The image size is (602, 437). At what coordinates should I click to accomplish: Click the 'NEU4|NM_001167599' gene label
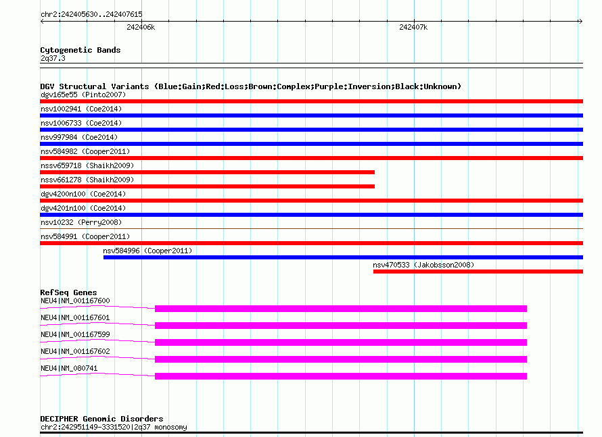75,334
